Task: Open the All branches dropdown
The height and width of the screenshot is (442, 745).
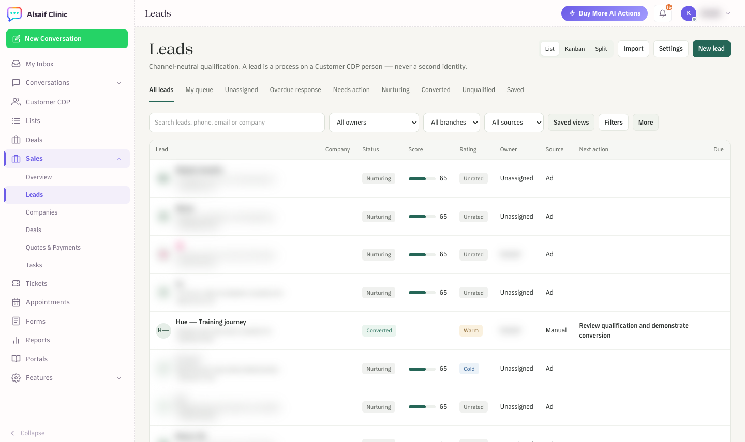Action: [x=452, y=123]
